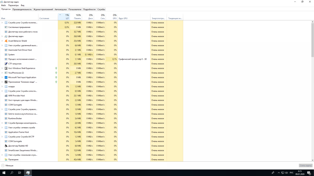Expand the wsappx process row

(x=2, y=87)
